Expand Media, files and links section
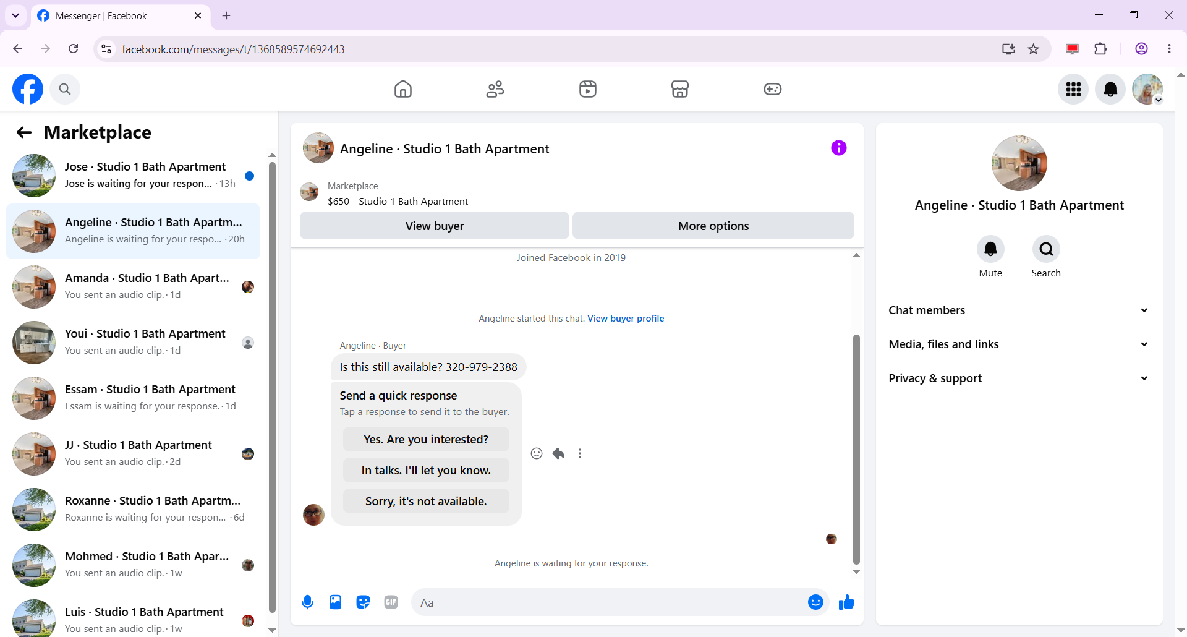 tap(1019, 344)
